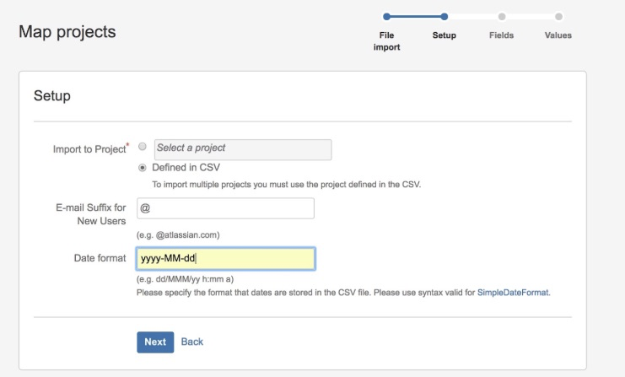Viewport: 625px width, 377px height.
Task: Open the Select a project dropdown
Action: tap(242, 149)
